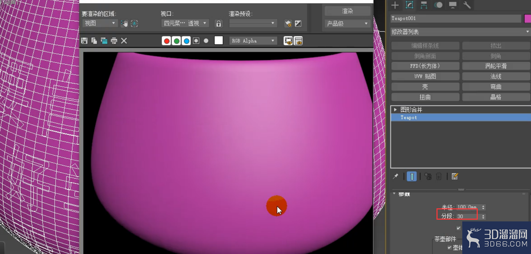Toggle UI overlay display icon

pyautogui.click(x=288, y=41)
